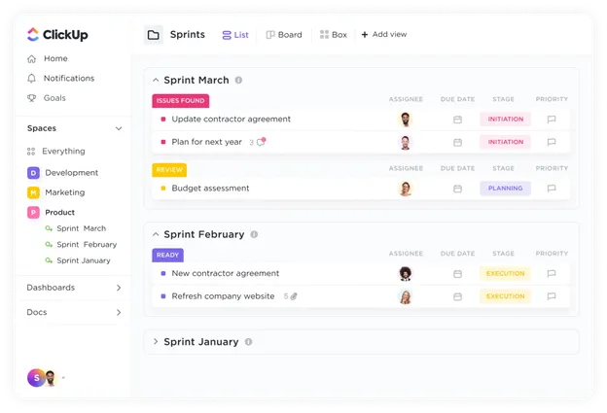Click status square of Update contractor agreement
The width and height of the screenshot is (607, 413).
(x=163, y=120)
